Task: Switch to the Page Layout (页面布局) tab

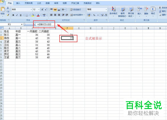Action: [x=29, y=3]
